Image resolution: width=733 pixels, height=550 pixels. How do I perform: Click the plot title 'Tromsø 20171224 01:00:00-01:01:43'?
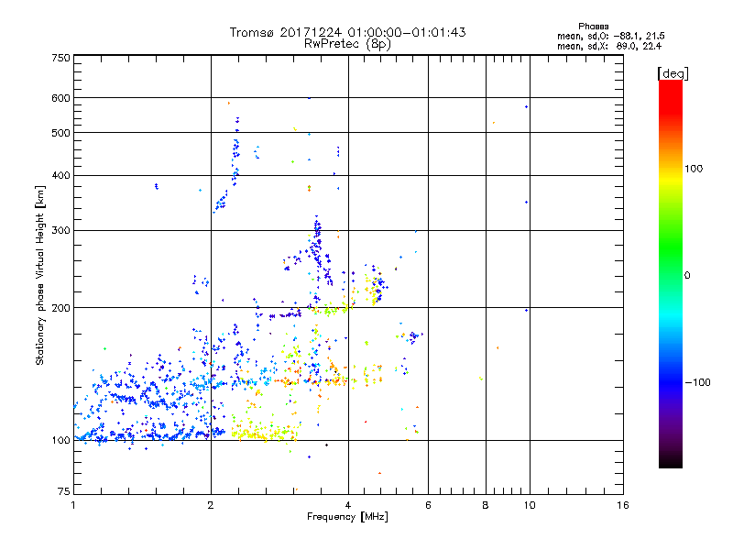(347, 32)
